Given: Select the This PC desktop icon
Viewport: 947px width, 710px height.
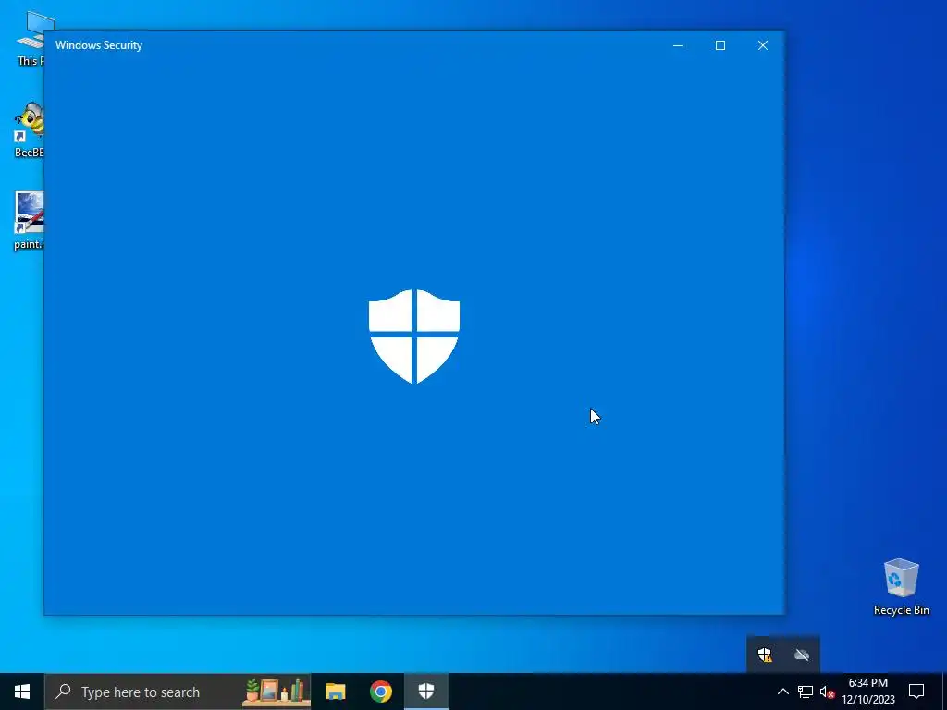Looking at the screenshot, I should pyautogui.click(x=29, y=39).
